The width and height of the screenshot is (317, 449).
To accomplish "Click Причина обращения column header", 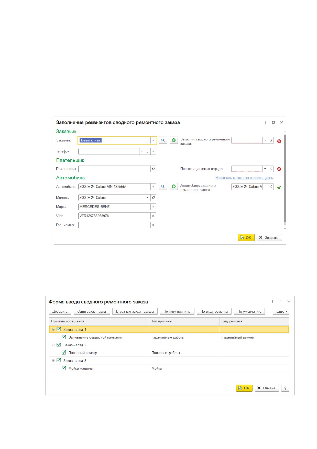I will [x=99, y=321].
